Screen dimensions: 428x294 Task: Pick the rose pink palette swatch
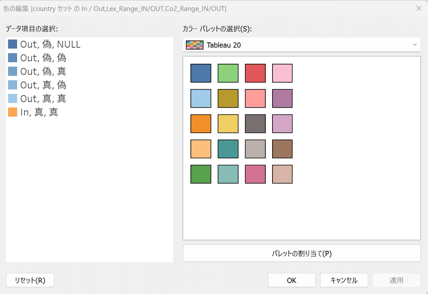[x=255, y=174]
